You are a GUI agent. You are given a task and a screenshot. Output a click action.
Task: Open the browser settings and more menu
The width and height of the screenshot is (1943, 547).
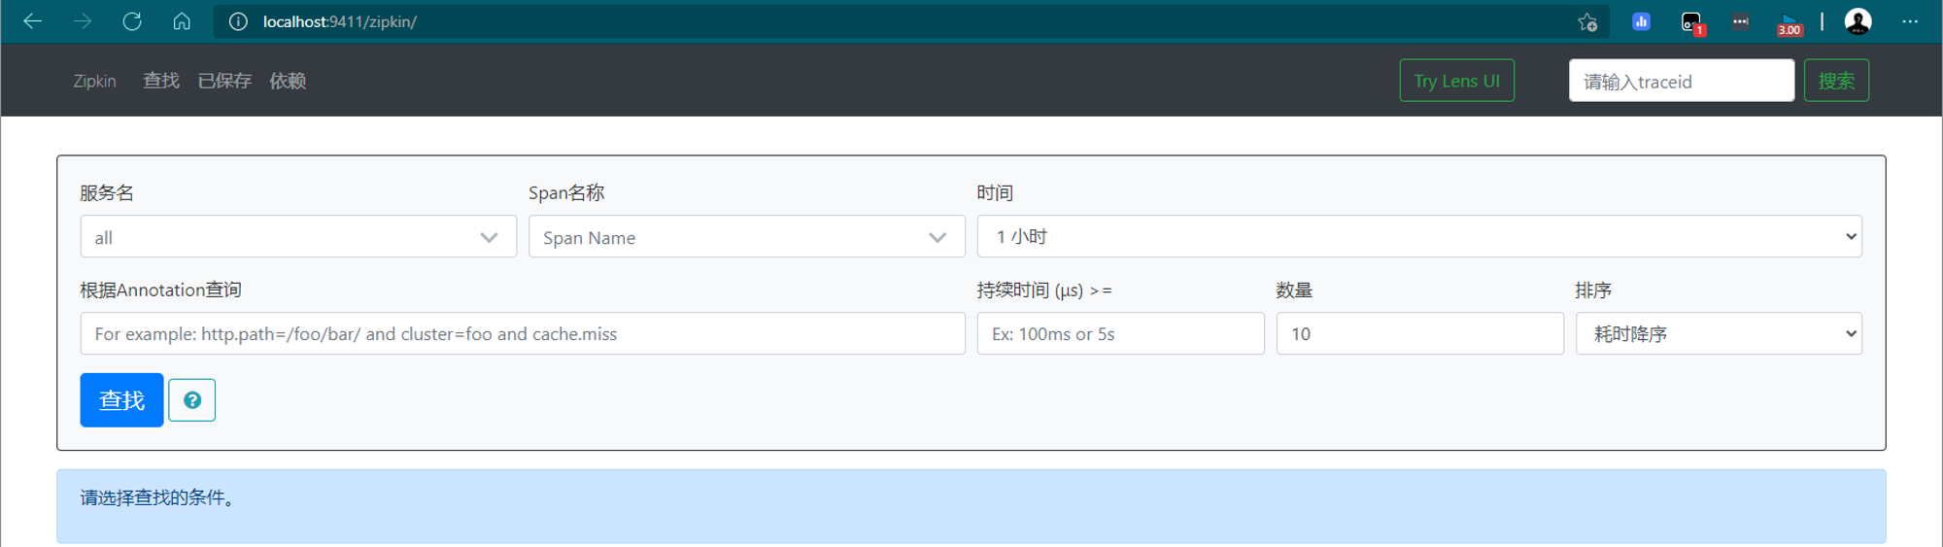1909,21
